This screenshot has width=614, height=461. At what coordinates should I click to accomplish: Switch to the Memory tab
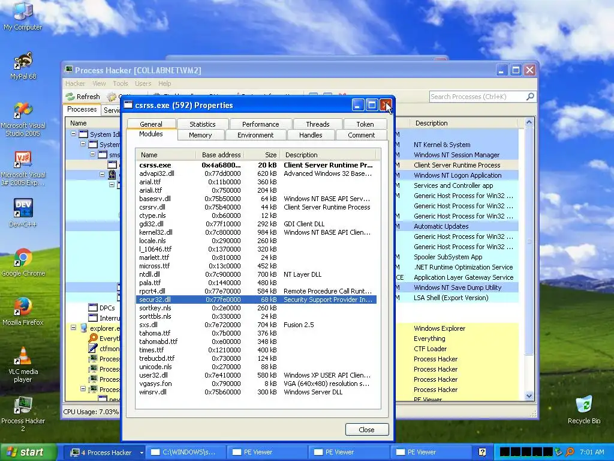click(x=200, y=135)
